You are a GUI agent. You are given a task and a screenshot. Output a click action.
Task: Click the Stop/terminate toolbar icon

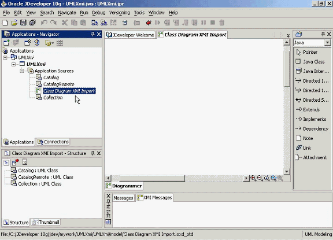pyautogui.click(x=213, y=23)
